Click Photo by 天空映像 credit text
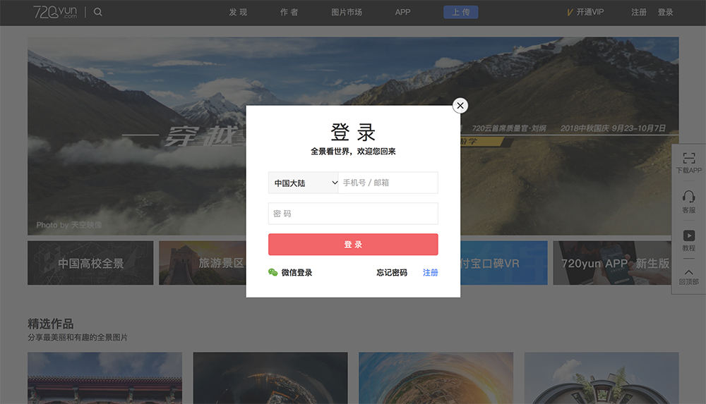The width and height of the screenshot is (706, 404). click(x=69, y=225)
